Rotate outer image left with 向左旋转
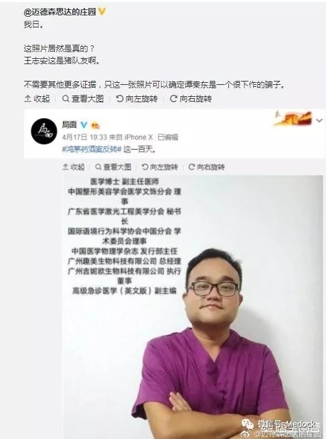 (137, 98)
